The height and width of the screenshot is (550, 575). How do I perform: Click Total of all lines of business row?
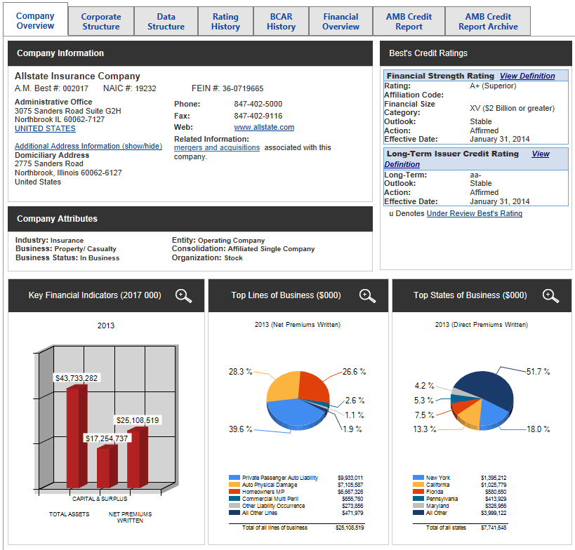click(x=297, y=528)
